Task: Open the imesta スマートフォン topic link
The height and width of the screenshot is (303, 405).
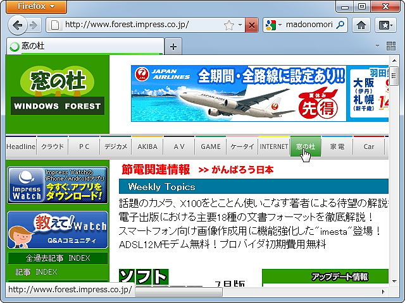Action: coord(250,231)
